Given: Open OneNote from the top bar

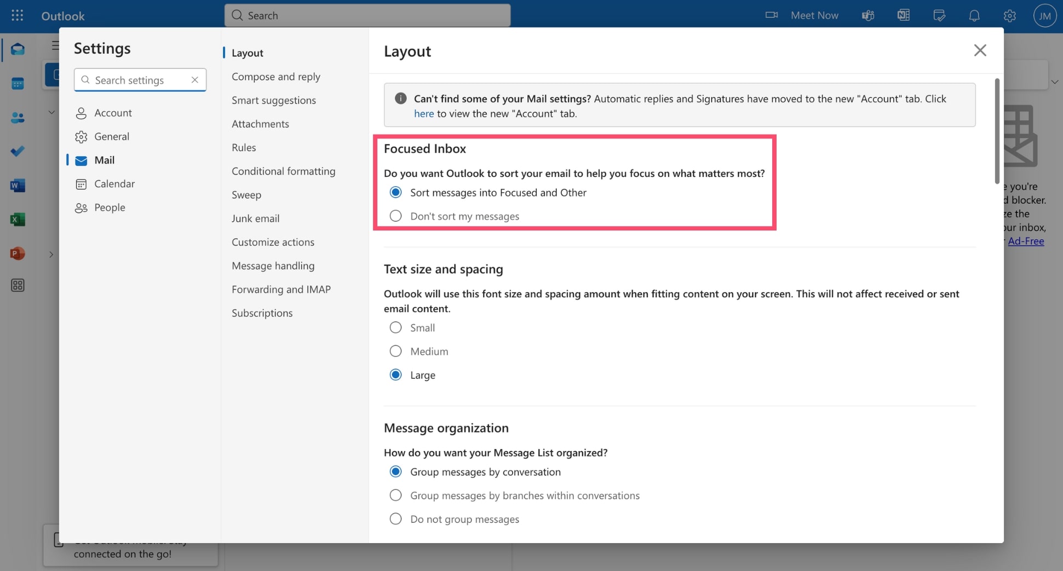Looking at the screenshot, I should point(903,15).
